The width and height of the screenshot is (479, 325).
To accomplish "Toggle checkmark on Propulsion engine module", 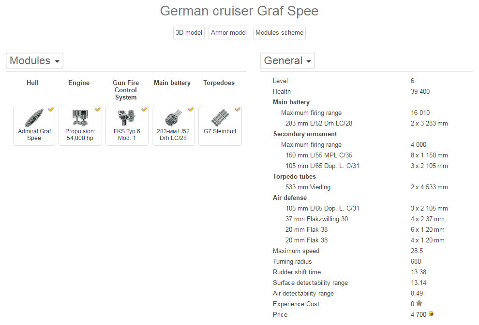I will (98, 109).
